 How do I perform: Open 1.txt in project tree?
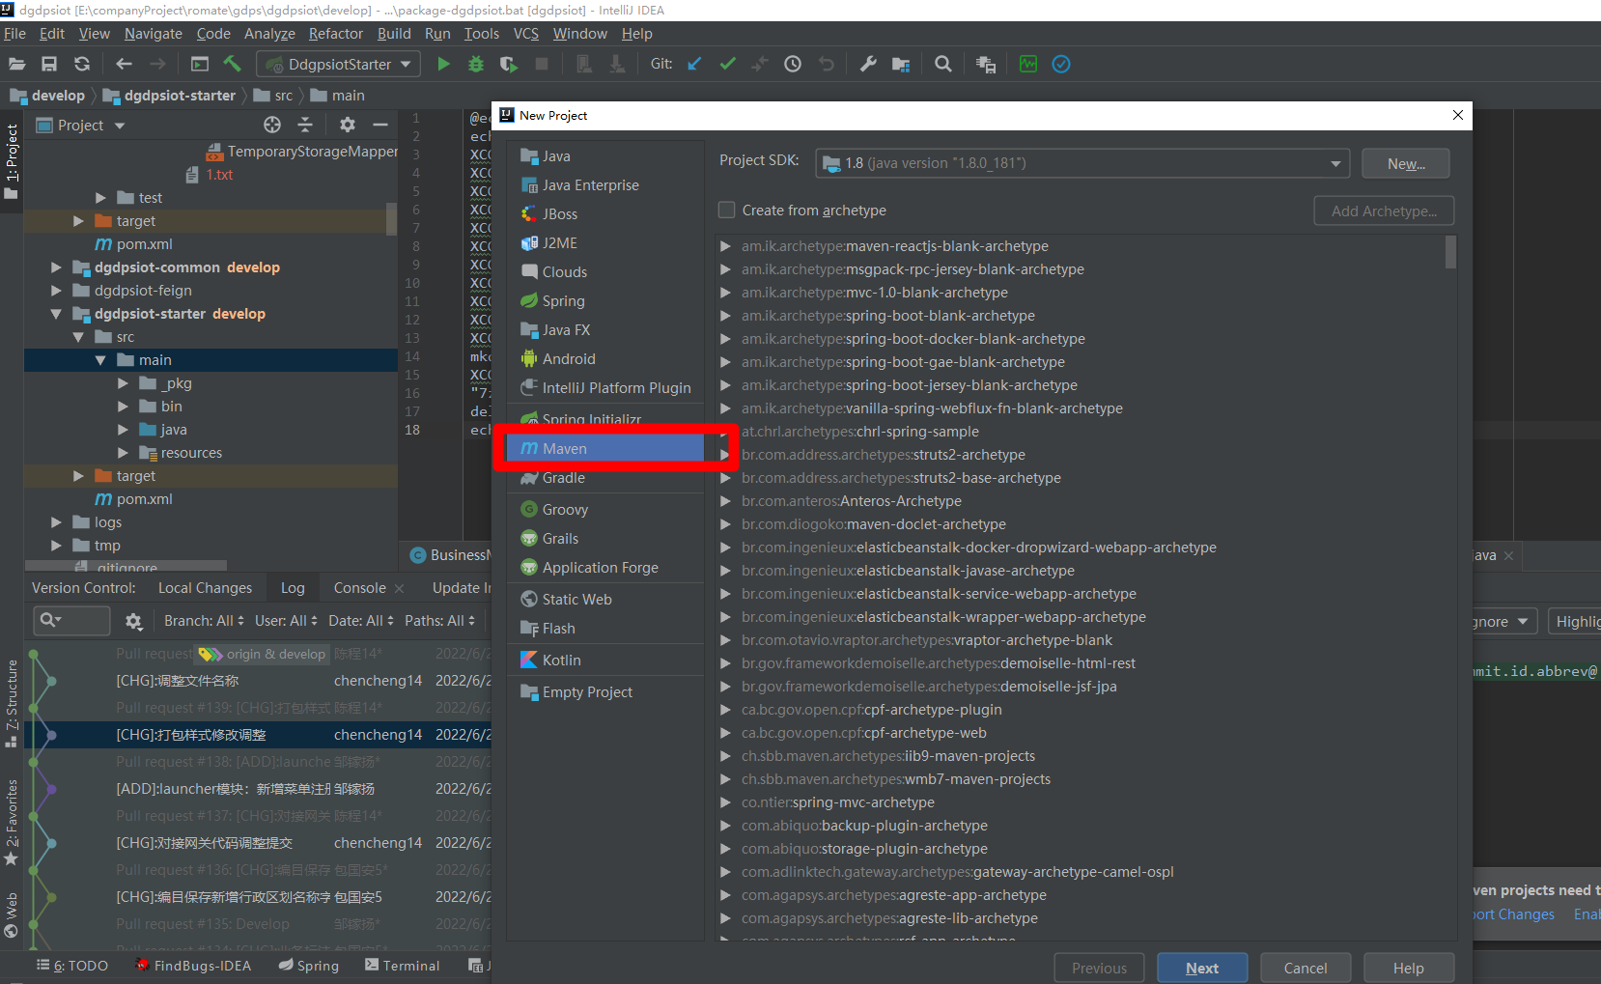tap(219, 175)
